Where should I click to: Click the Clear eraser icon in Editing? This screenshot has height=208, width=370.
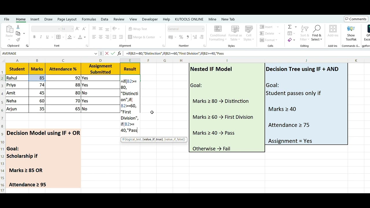pyautogui.click(x=290, y=40)
